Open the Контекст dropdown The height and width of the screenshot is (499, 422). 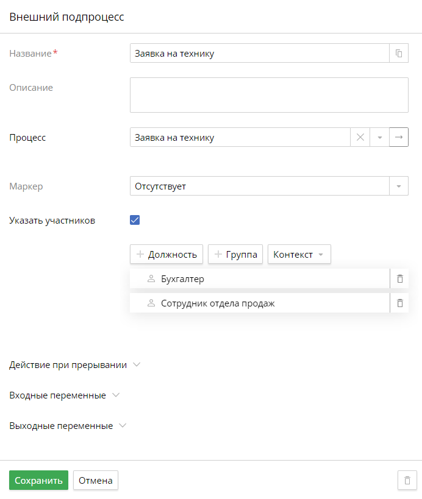[x=299, y=254]
